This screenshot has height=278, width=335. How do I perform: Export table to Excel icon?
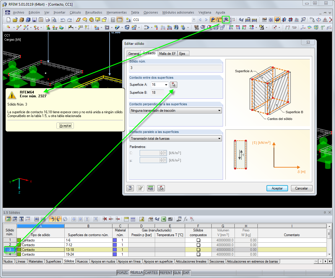pos(164,219)
